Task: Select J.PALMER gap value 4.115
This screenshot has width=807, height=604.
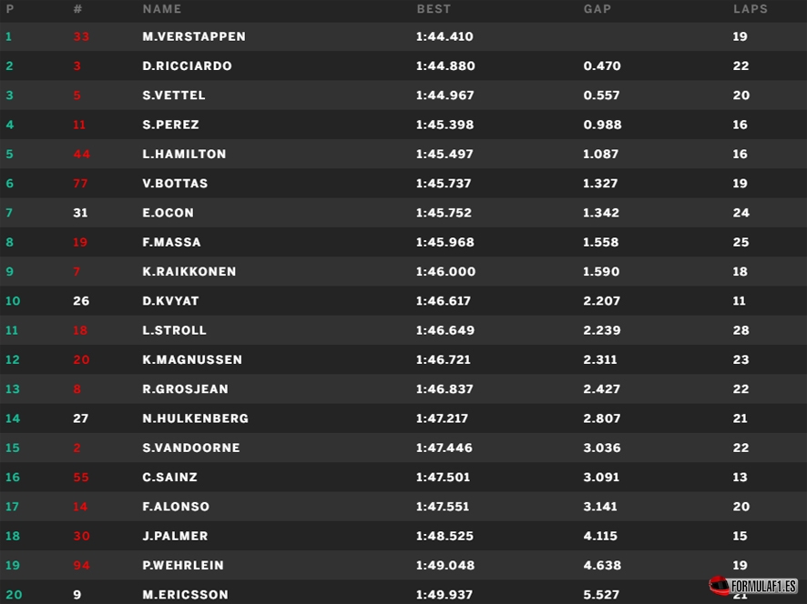Action: coord(600,536)
